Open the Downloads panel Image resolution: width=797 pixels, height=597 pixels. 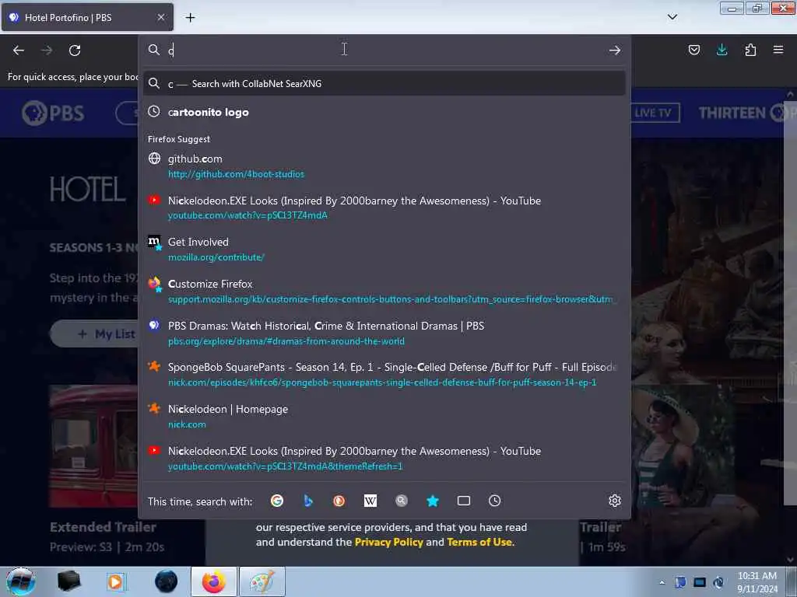pyautogui.click(x=722, y=50)
